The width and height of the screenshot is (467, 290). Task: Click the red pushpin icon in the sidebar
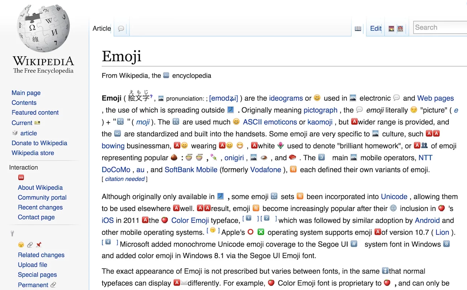point(38,245)
